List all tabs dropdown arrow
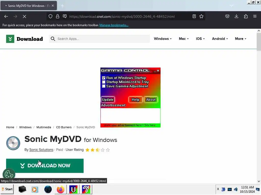This screenshot has width=261, height=195. (231, 6)
